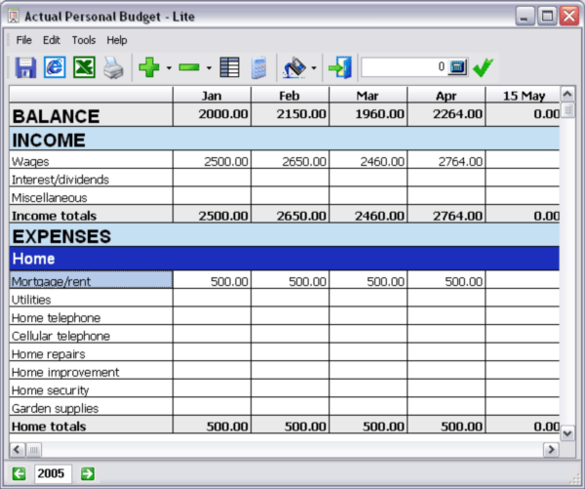Select the blue Home category header
Screen dimensions: 585x489
point(285,259)
